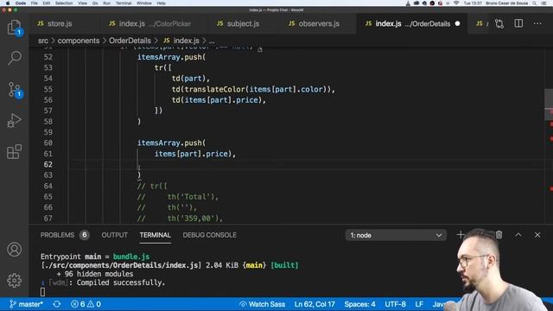
Task: Switch to the master branch indicator
Action: [x=26, y=304]
